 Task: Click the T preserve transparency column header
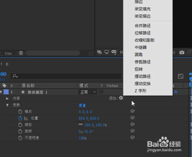tap(102, 86)
